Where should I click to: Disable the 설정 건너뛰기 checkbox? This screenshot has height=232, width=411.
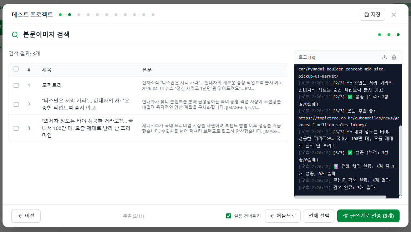(x=229, y=216)
